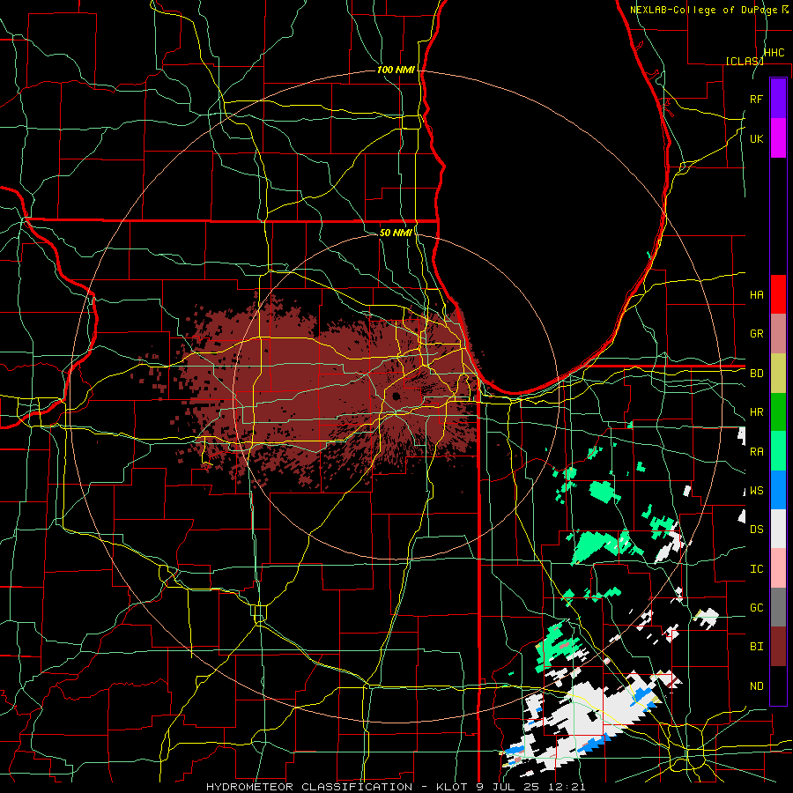Click the GC gray legend color swatch

tap(778, 607)
